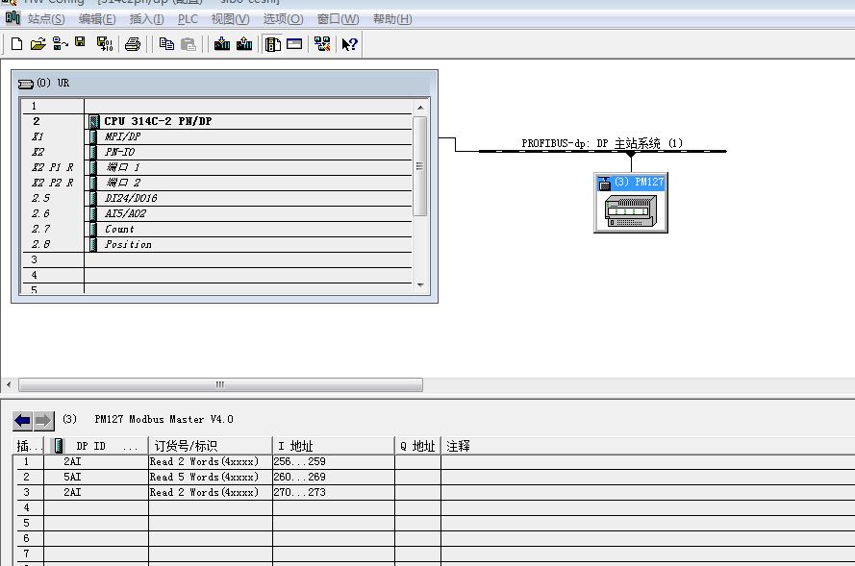Viewport: 855px width, 566px height.
Task: Click the module icon in DP ID header
Action: coord(59,446)
